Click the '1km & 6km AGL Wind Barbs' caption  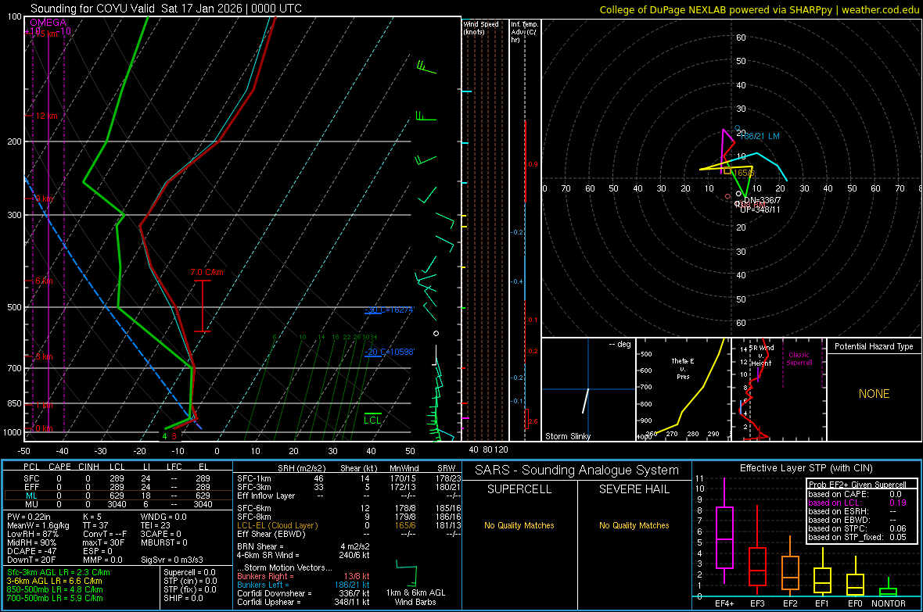coord(415,597)
